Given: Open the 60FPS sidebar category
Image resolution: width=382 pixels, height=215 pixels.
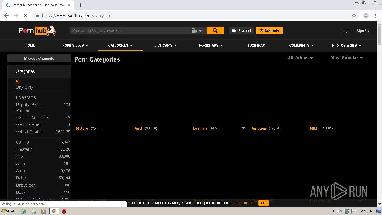Looking at the screenshot, I should (x=22, y=142).
